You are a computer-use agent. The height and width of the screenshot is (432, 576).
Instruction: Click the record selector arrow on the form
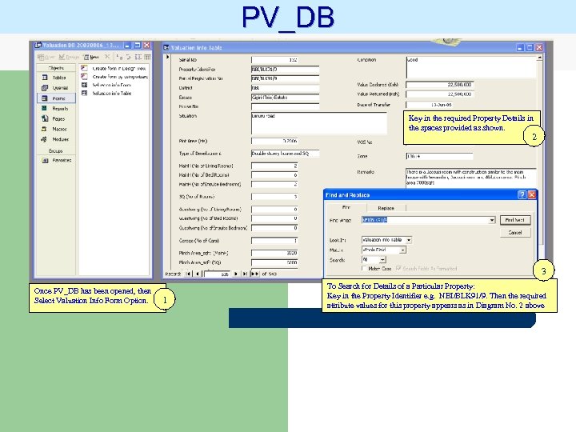pyautogui.click(x=167, y=58)
